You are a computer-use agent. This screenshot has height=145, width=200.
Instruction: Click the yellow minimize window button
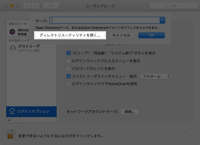click(x=12, y=6)
